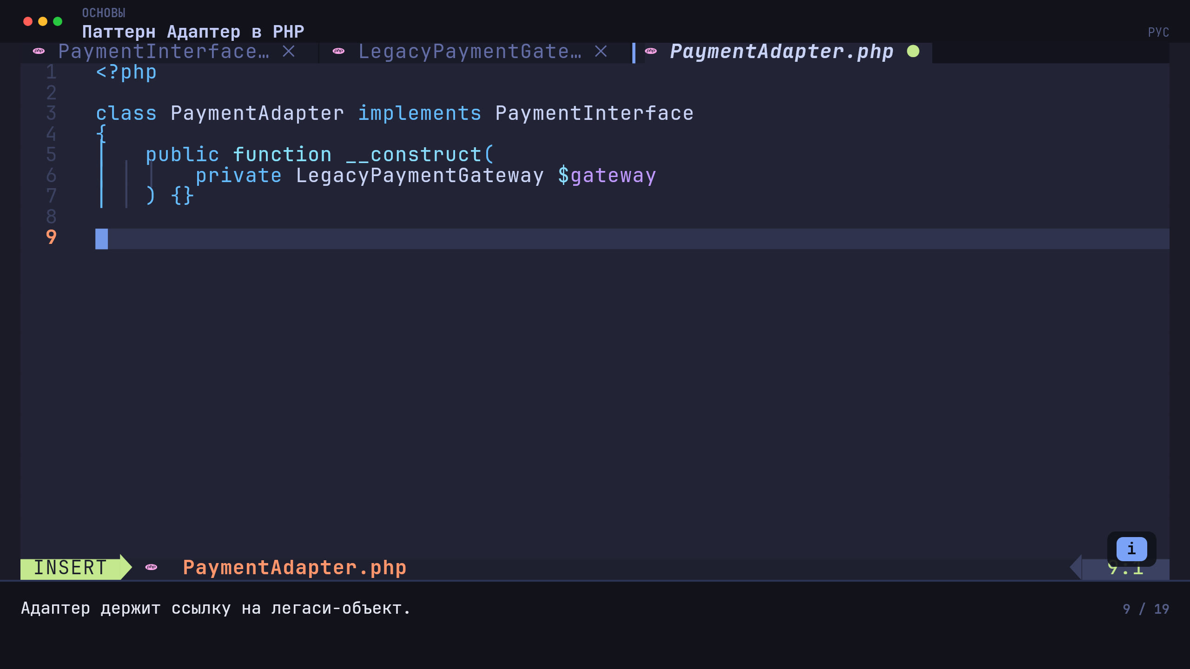Screen dimensions: 1190x669
Task: Click the function keyword
Action: pos(282,155)
